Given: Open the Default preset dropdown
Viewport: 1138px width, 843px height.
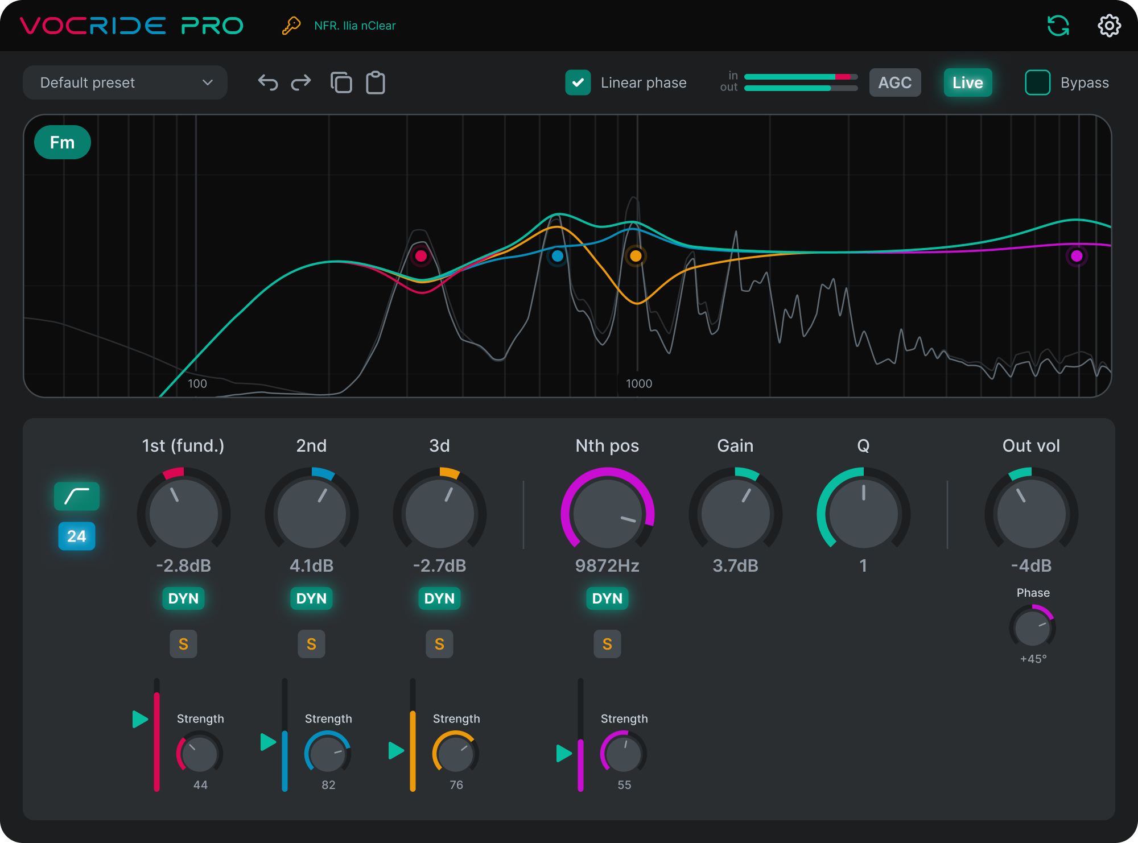Looking at the screenshot, I should [x=125, y=82].
